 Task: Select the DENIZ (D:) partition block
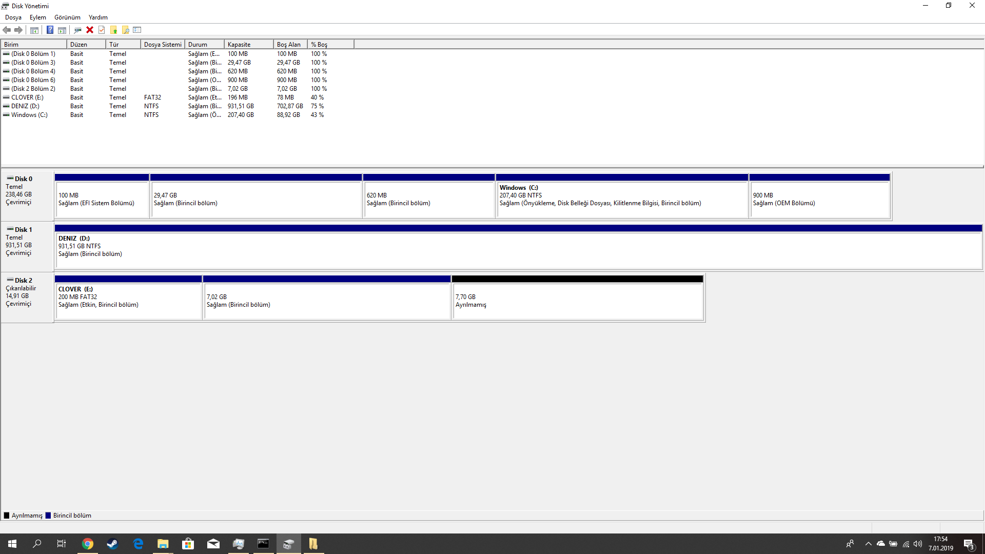coord(518,250)
